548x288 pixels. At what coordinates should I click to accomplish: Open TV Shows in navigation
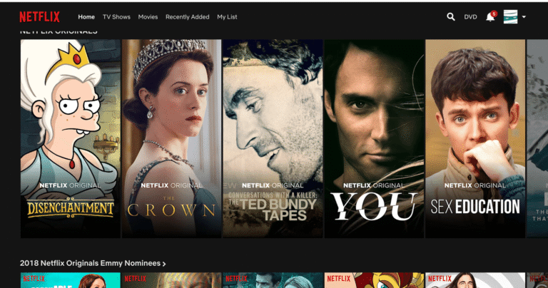coord(116,17)
